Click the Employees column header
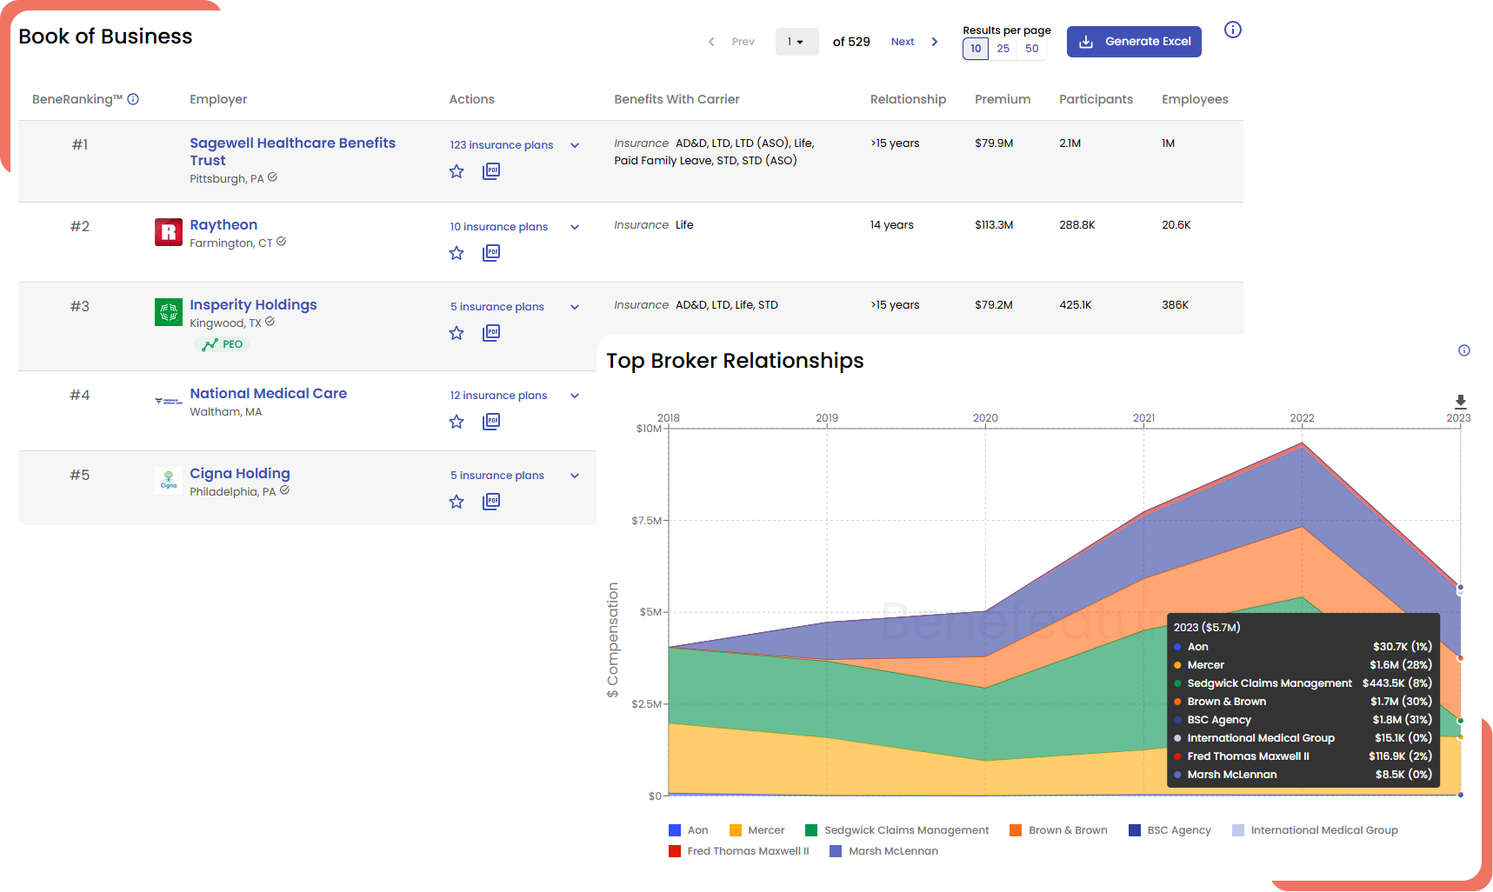 pyautogui.click(x=1195, y=99)
